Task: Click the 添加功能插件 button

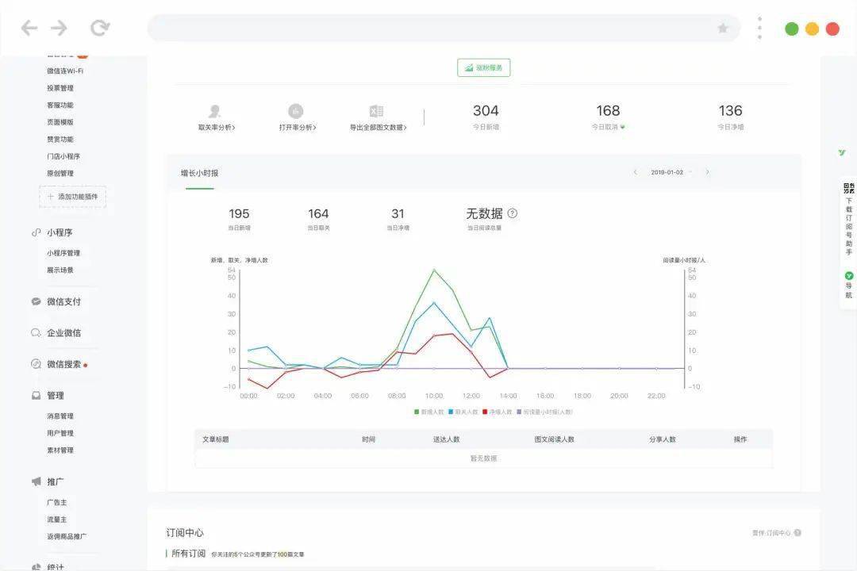Action: (x=73, y=197)
